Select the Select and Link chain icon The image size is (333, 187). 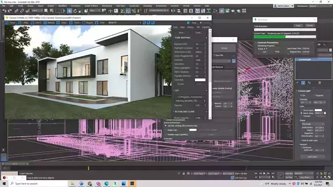(16, 11)
